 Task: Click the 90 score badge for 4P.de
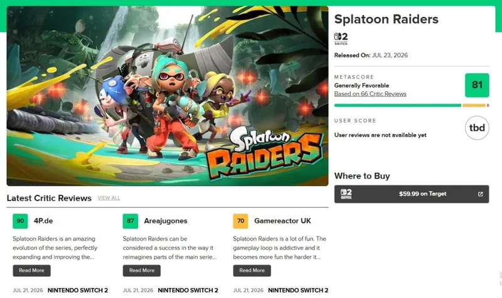coord(20,221)
